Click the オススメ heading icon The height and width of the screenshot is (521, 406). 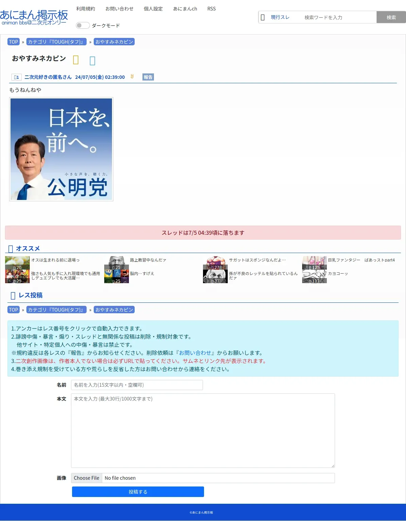tap(10, 249)
